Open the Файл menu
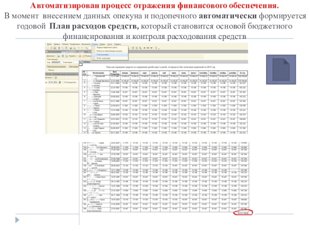 (x=49, y=44)
